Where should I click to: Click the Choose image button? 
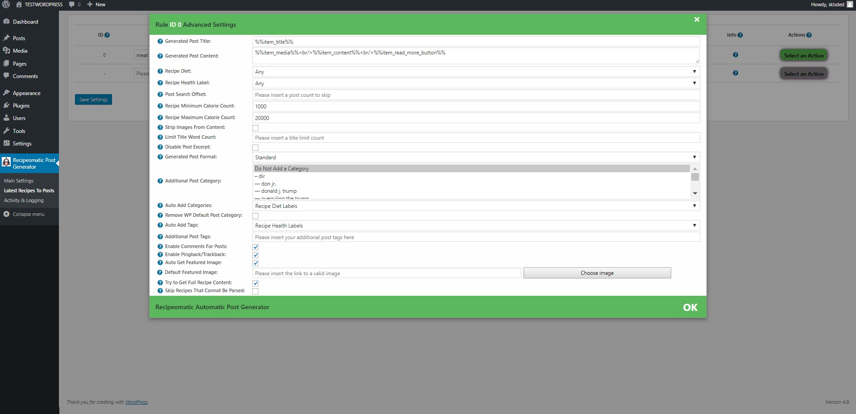pyautogui.click(x=597, y=273)
